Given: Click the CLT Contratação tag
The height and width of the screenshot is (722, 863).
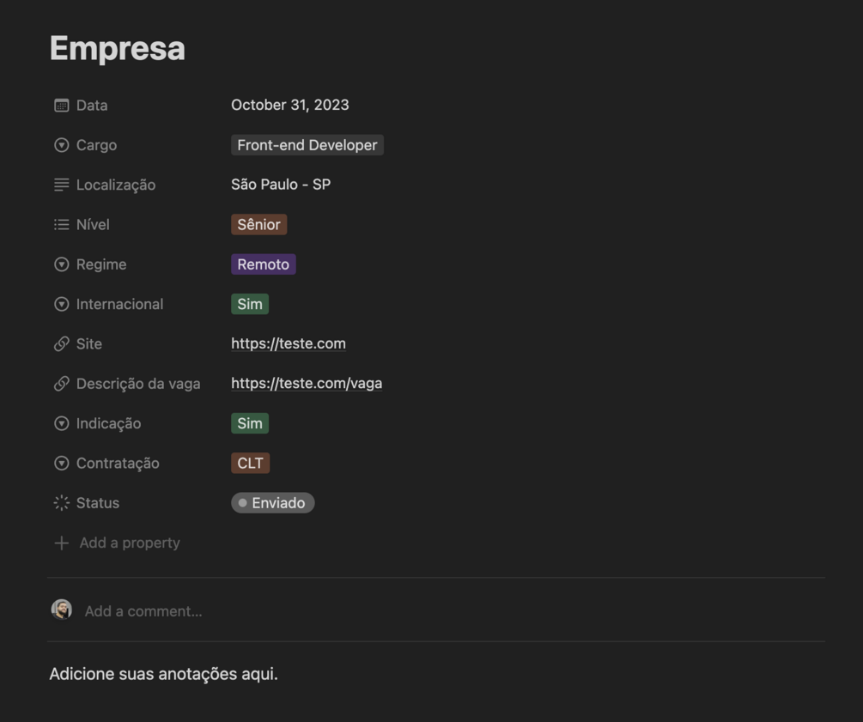Looking at the screenshot, I should click(x=250, y=464).
